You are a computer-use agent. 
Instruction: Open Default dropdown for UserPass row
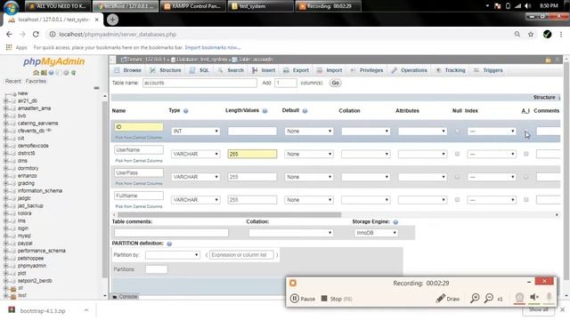click(x=309, y=177)
